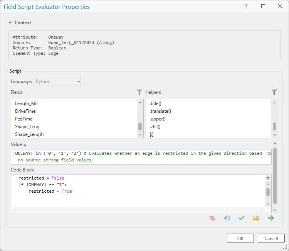Insert the .zfill() helper

tap(155, 127)
